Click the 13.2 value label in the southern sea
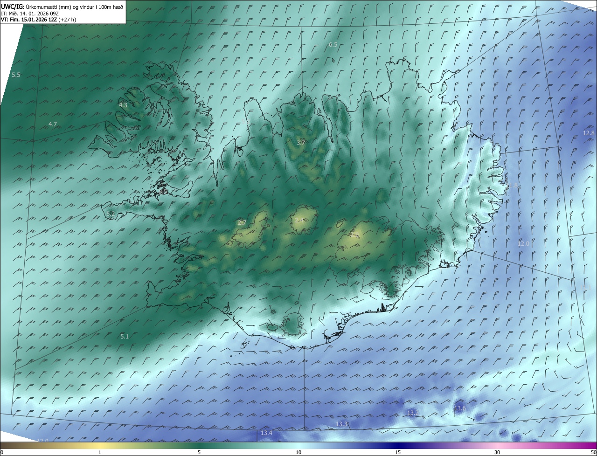The image size is (597, 456). click(413, 413)
